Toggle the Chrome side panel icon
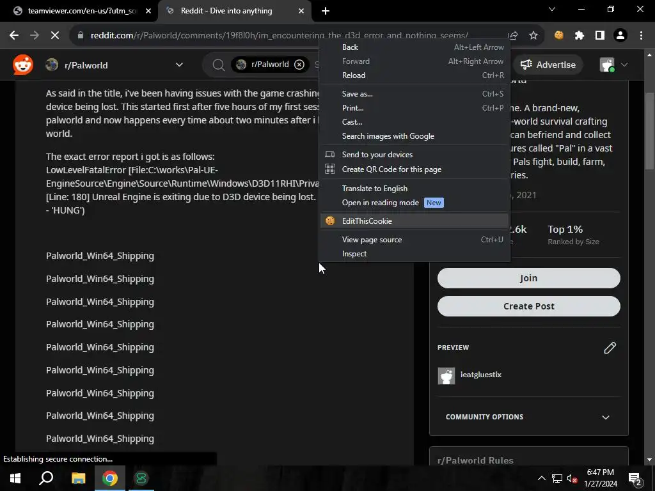The height and width of the screenshot is (491, 655). 600,36
